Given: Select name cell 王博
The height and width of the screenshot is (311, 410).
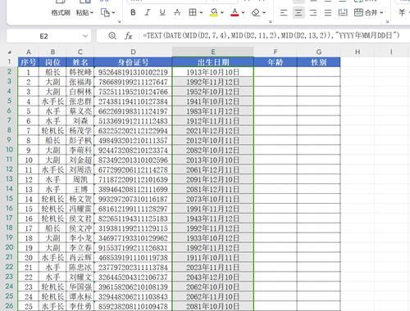Looking at the screenshot, I should coord(80,189).
